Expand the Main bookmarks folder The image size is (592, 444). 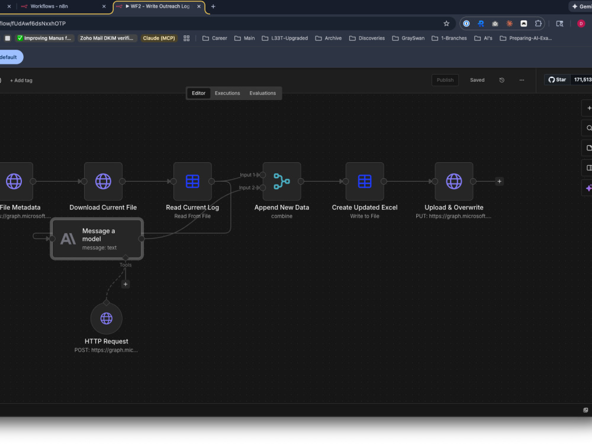point(244,38)
